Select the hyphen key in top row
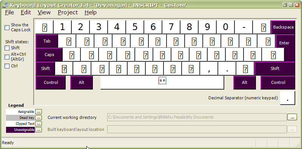The image size is (302, 149). 243,27
